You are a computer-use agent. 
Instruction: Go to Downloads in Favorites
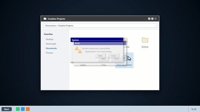coord(51,44)
